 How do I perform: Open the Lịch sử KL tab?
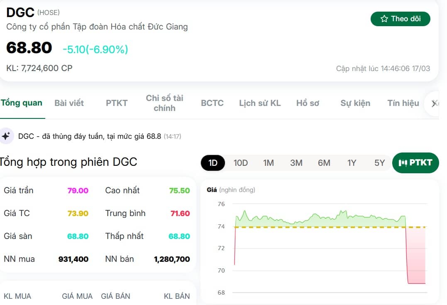click(260, 103)
